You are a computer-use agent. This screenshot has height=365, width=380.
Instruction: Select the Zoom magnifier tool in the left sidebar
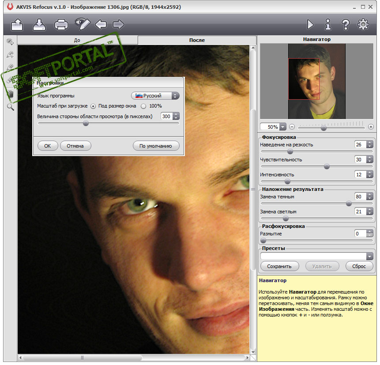pyautogui.click(x=11, y=107)
